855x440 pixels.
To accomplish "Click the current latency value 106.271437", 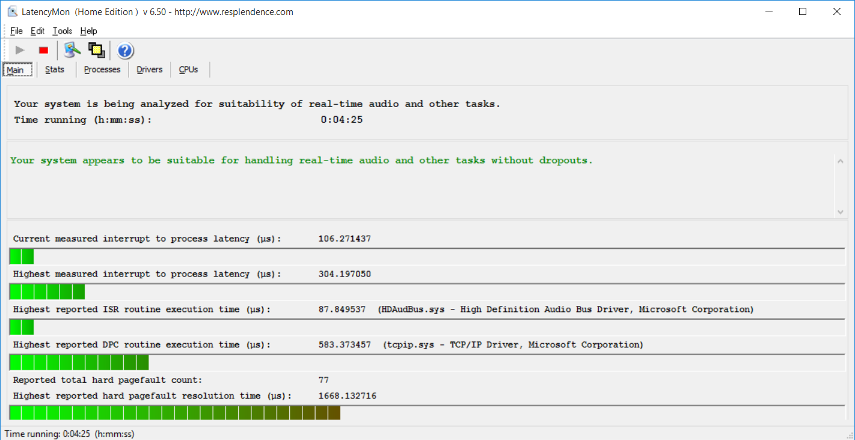I will 345,239.
